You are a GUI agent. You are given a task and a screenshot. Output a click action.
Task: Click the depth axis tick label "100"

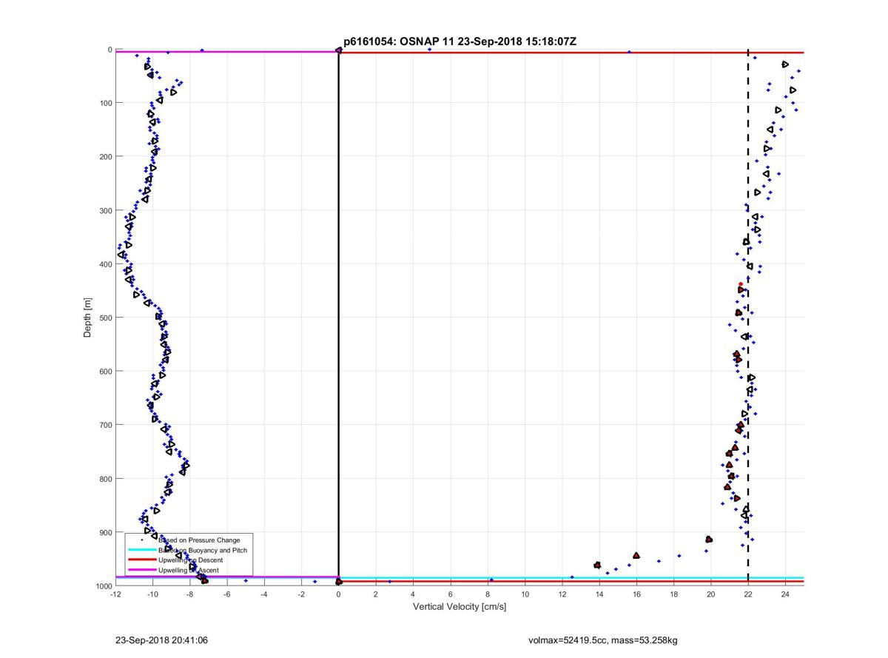(106, 103)
